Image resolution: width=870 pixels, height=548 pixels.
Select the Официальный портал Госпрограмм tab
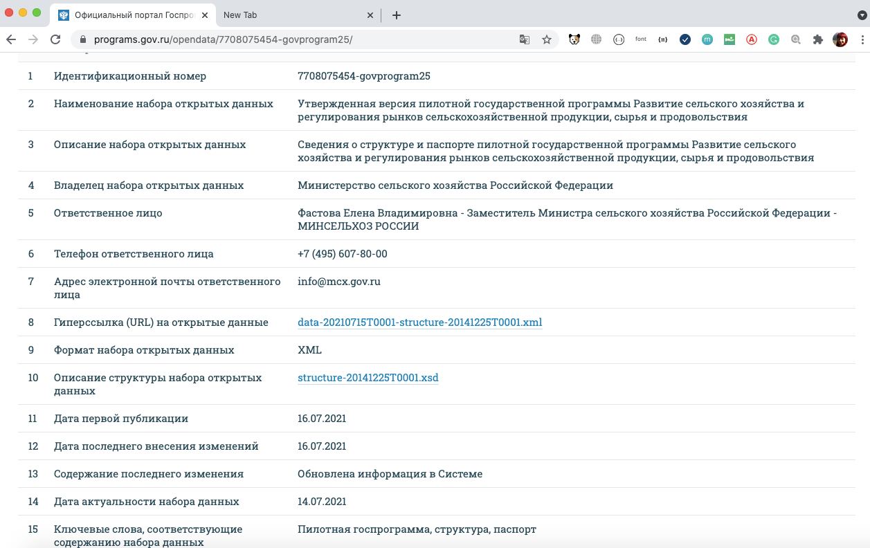click(x=132, y=15)
